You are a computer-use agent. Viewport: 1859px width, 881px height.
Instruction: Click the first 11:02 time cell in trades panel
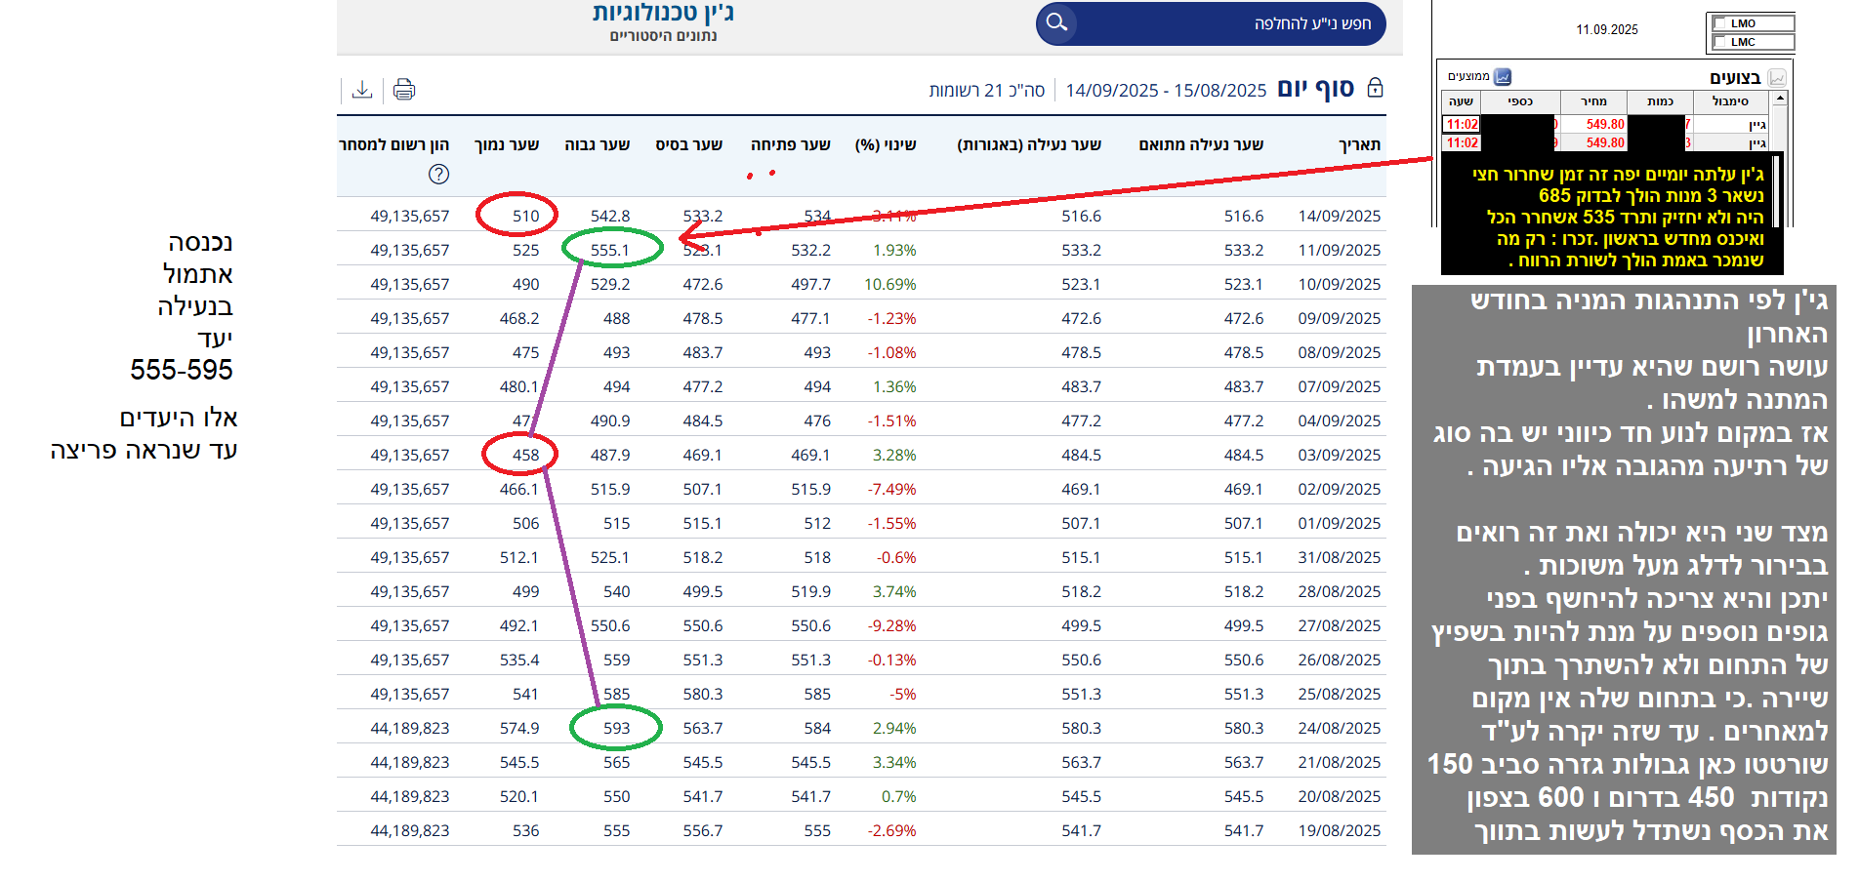pyautogui.click(x=1462, y=124)
